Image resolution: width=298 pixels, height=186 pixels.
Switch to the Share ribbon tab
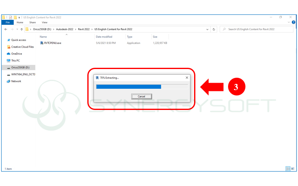point(33,22)
